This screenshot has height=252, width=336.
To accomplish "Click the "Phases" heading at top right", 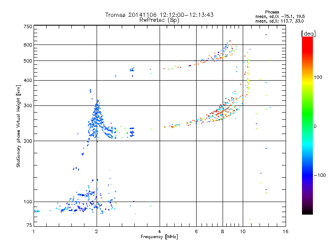I will click(x=272, y=12).
